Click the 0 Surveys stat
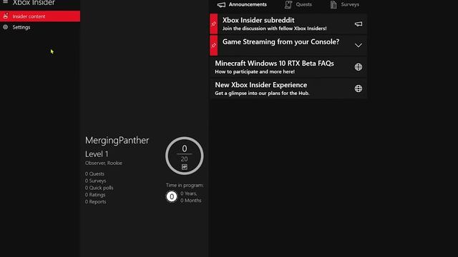Viewport: 458px width, 257px height. point(95,181)
